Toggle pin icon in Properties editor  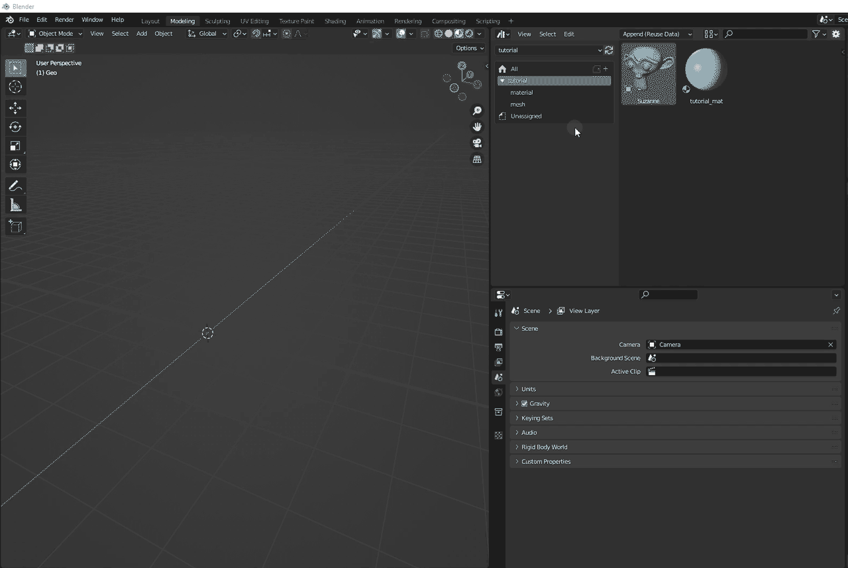pyautogui.click(x=836, y=311)
